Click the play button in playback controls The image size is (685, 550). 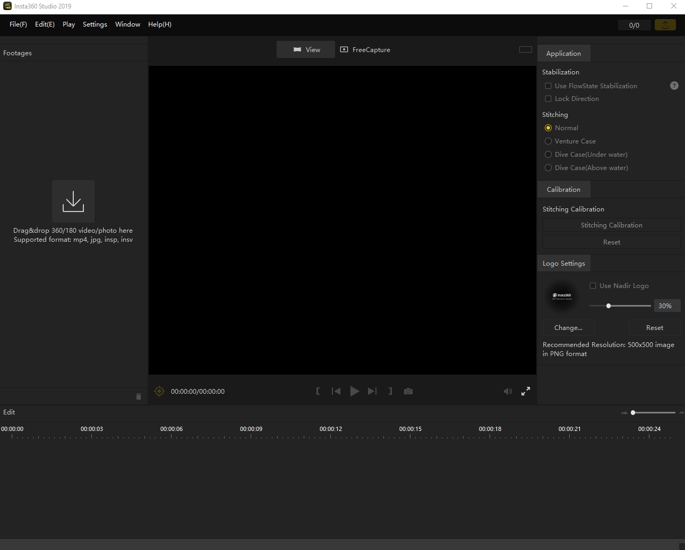[x=355, y=391]
